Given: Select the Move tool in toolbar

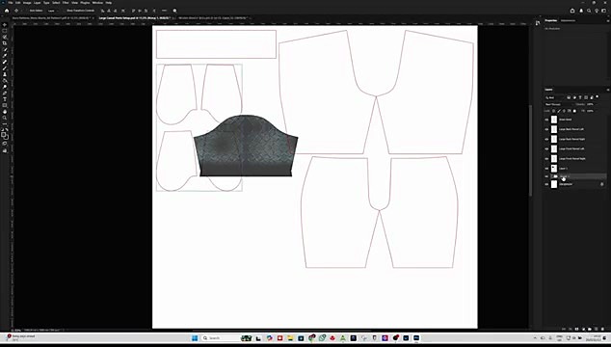Looking at the screenshot, I should [x=5, y=24].
